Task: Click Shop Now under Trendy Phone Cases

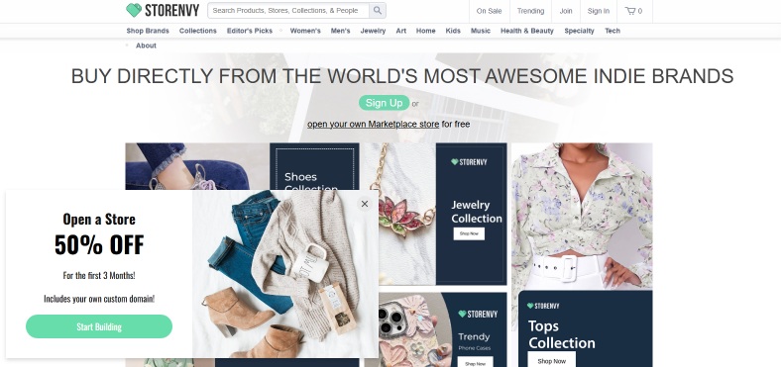Action: point(475,363)
